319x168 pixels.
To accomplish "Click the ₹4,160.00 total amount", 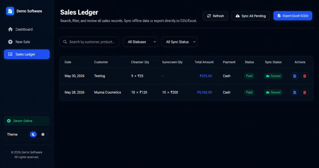I will (204, 93).
